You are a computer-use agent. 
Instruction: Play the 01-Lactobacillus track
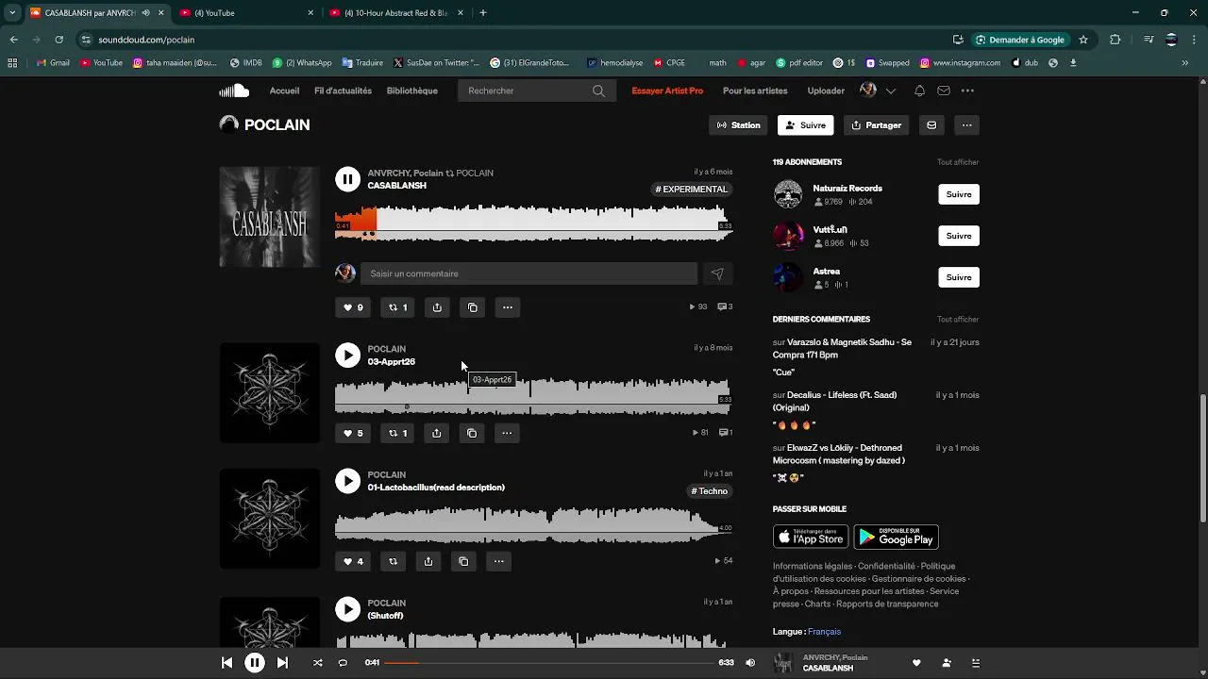click(347, 481)
